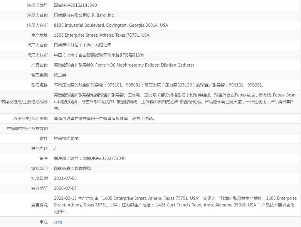Click the 代理人住所 label
The image size is (301, 227).
pos(37,55)
